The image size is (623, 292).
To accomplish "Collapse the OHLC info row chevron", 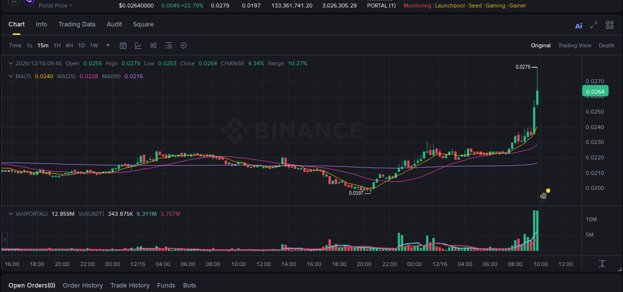I will pos(10,63).
